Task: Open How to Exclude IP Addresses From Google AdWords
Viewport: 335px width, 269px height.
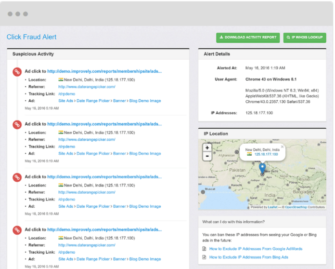Action: click(256, 249)
